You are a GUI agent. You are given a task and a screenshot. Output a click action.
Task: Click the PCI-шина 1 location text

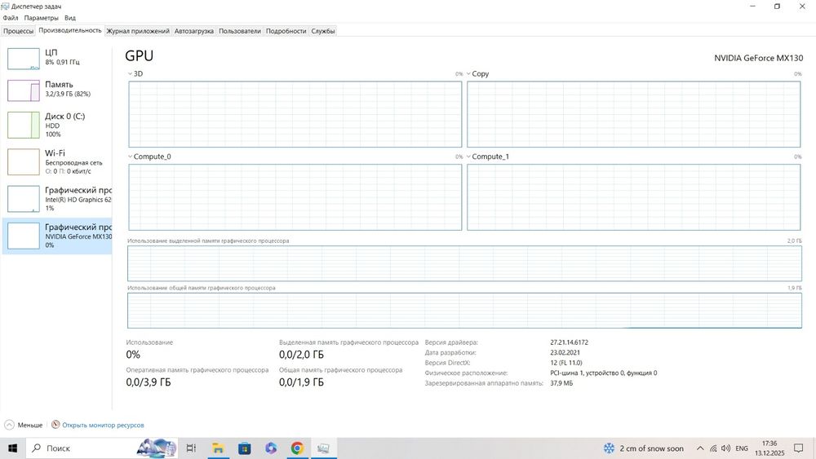(x=603, y=373)
